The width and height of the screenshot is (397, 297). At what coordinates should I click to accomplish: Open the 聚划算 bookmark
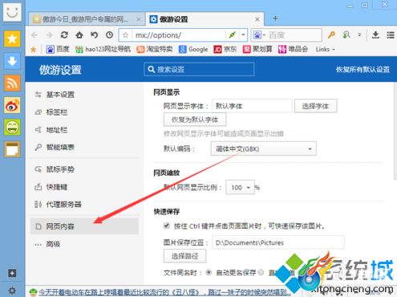point(257,49)
